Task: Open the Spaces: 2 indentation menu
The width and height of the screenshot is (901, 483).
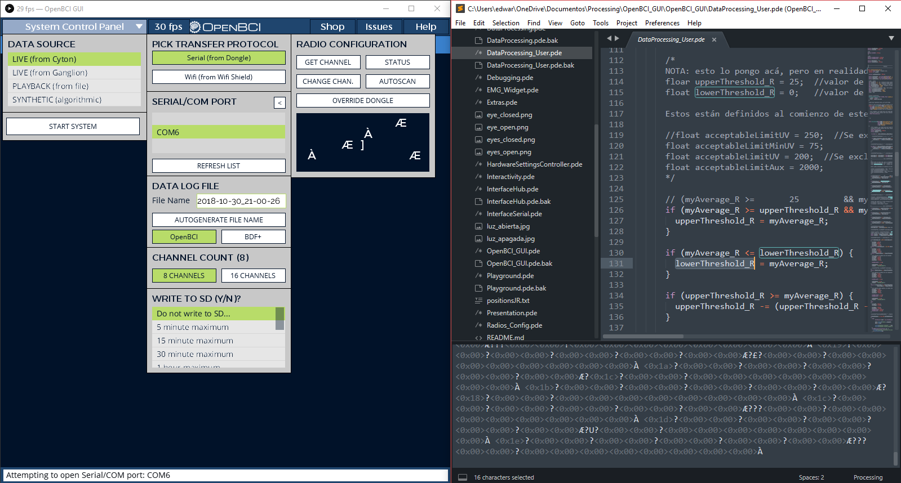Action: point(811,477)
